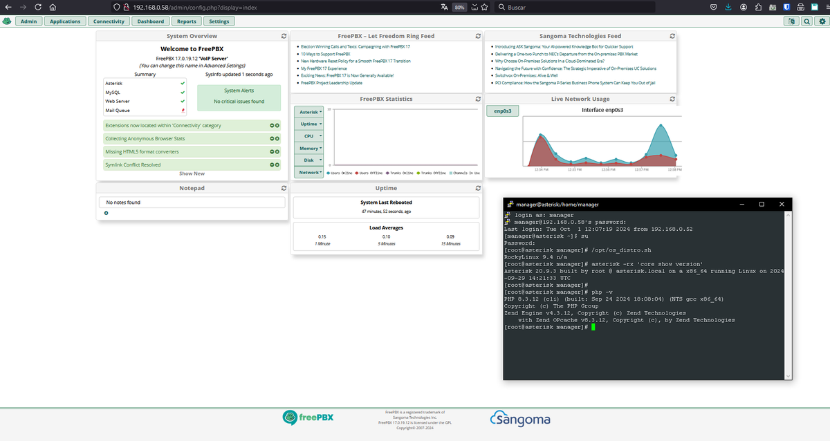Image resolution: width=830 pixels, height=441 pixels.
Task: Click the PuTTY terminal vertical scrollbar
Action: (x=789, y=296)
